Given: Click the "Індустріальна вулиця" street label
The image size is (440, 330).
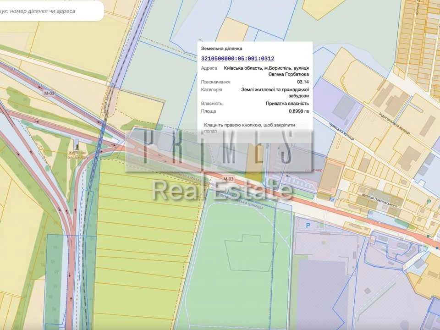Looking at the screenshot, I should pyautogui.click(x=395, y=123).
